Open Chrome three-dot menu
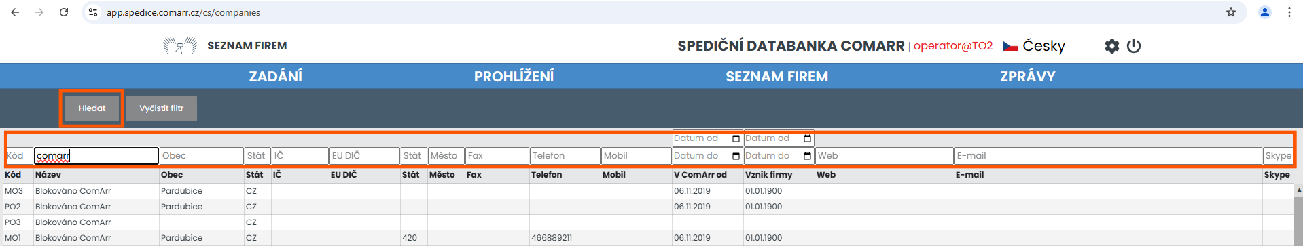 coord(1289,12)
